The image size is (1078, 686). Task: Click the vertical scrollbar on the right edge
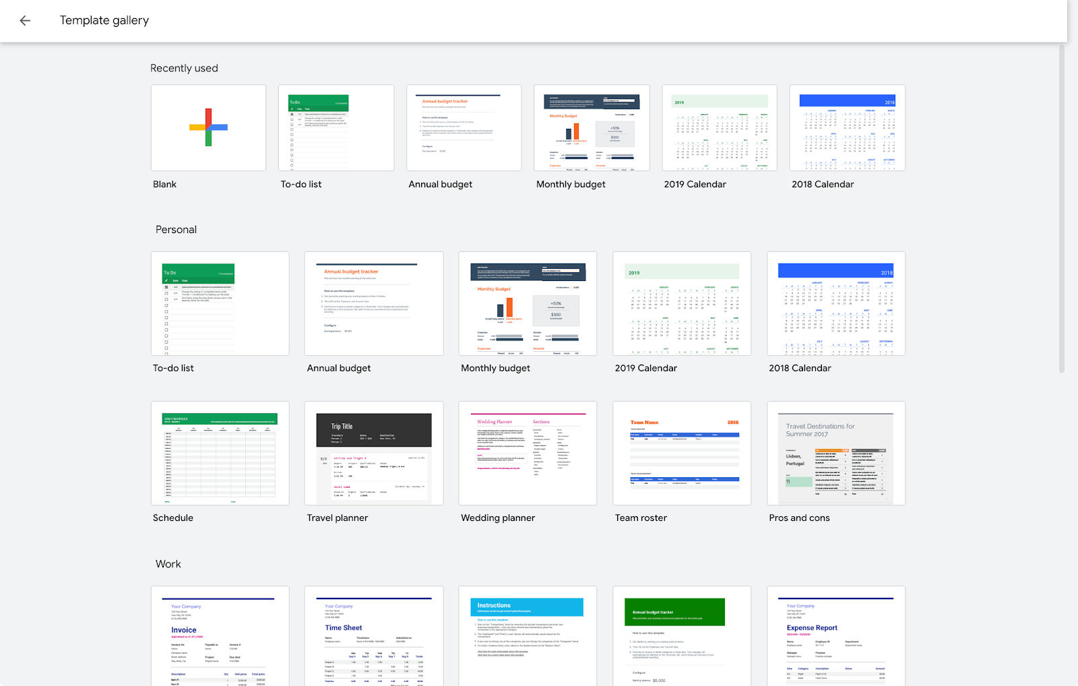coord(1062,209)
